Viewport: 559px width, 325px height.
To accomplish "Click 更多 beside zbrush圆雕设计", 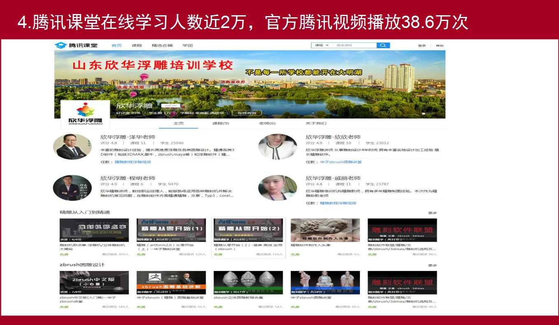I will [432, 266].
